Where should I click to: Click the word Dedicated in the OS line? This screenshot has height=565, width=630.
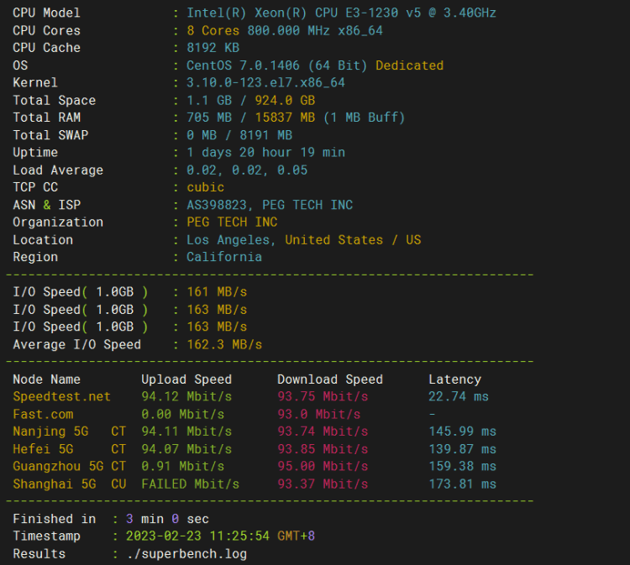tap(409, 65)
